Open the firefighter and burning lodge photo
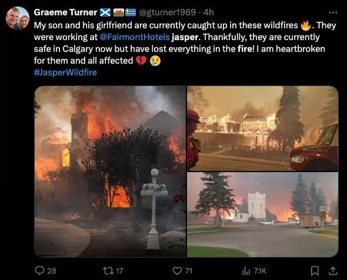This screenshot has height=280, width=347. (x=263, y=129)
